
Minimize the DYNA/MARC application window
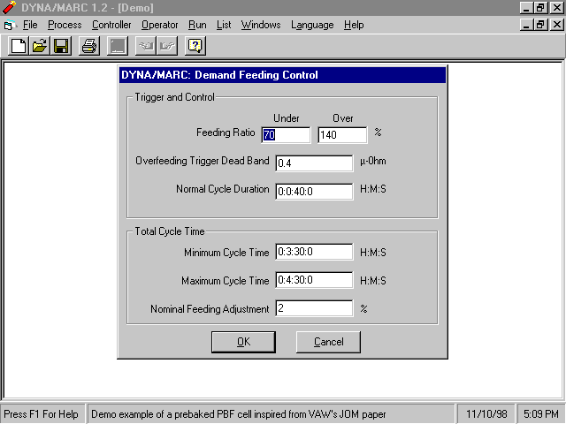point(527,8)
